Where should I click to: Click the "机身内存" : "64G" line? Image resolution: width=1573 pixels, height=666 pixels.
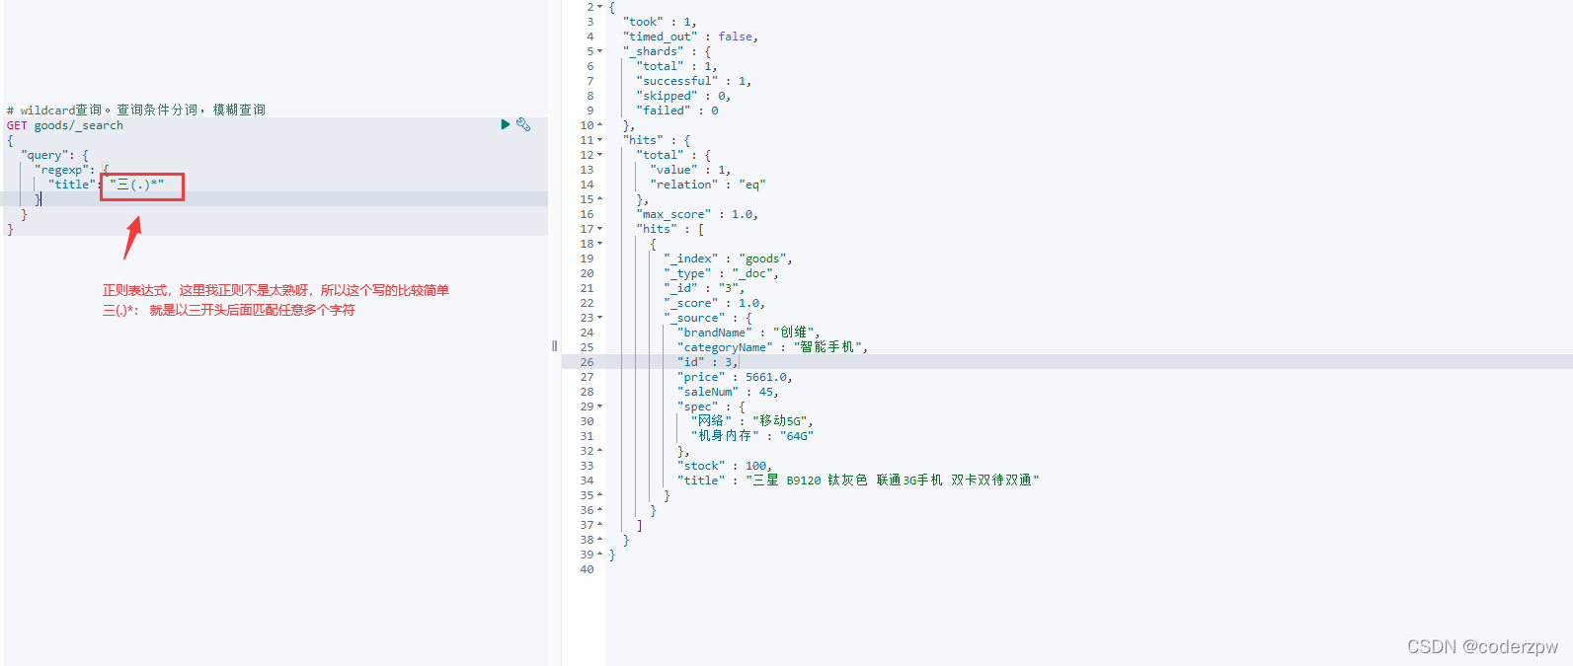[752, 436]
